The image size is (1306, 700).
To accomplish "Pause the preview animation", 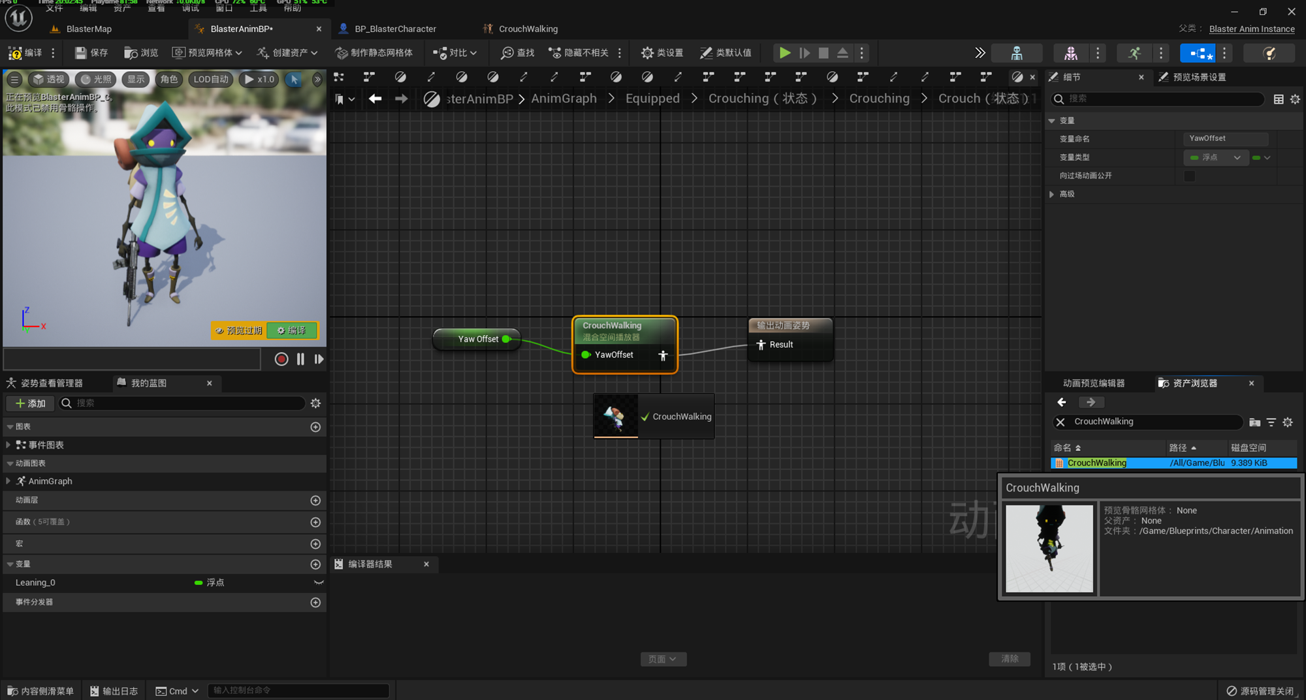I will coord(300,359).
